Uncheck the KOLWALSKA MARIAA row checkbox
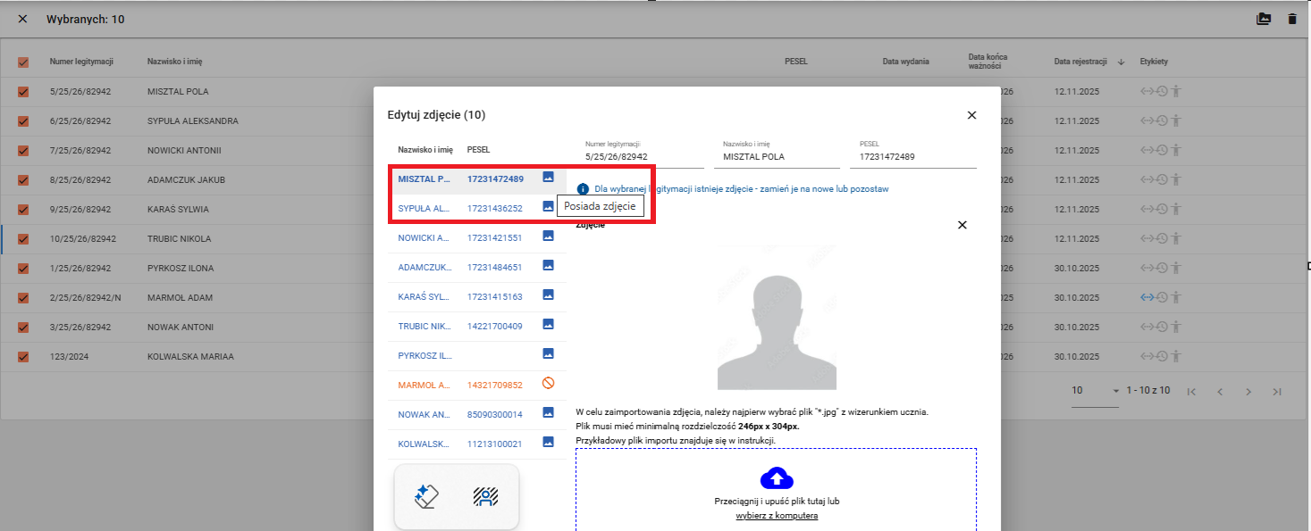Image resolution: width=1311 pixels, height=531 pixels. click(x=24, y=357)
